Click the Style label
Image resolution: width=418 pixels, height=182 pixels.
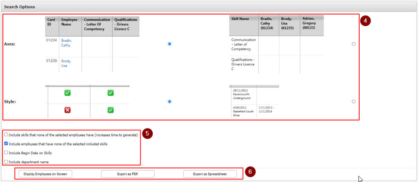click(9, 101)
